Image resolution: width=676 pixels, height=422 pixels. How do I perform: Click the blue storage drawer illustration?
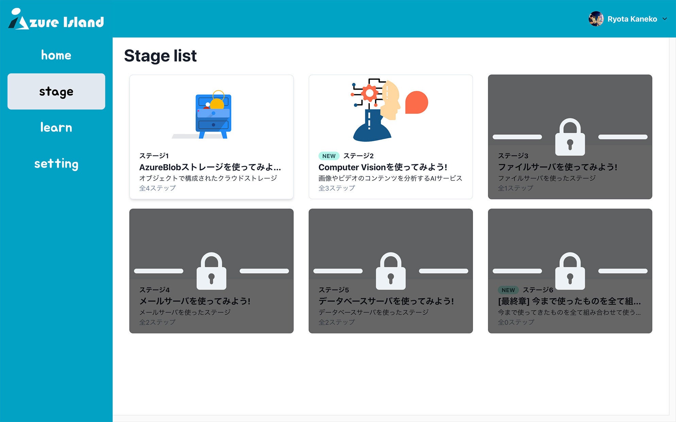coord(213,115)
